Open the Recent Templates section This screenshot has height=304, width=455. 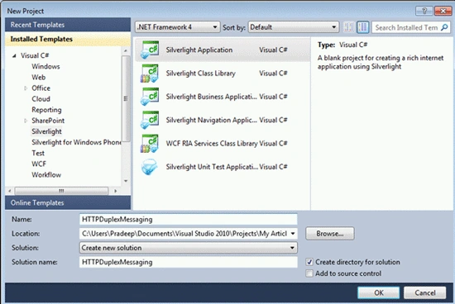coord(68,25)
